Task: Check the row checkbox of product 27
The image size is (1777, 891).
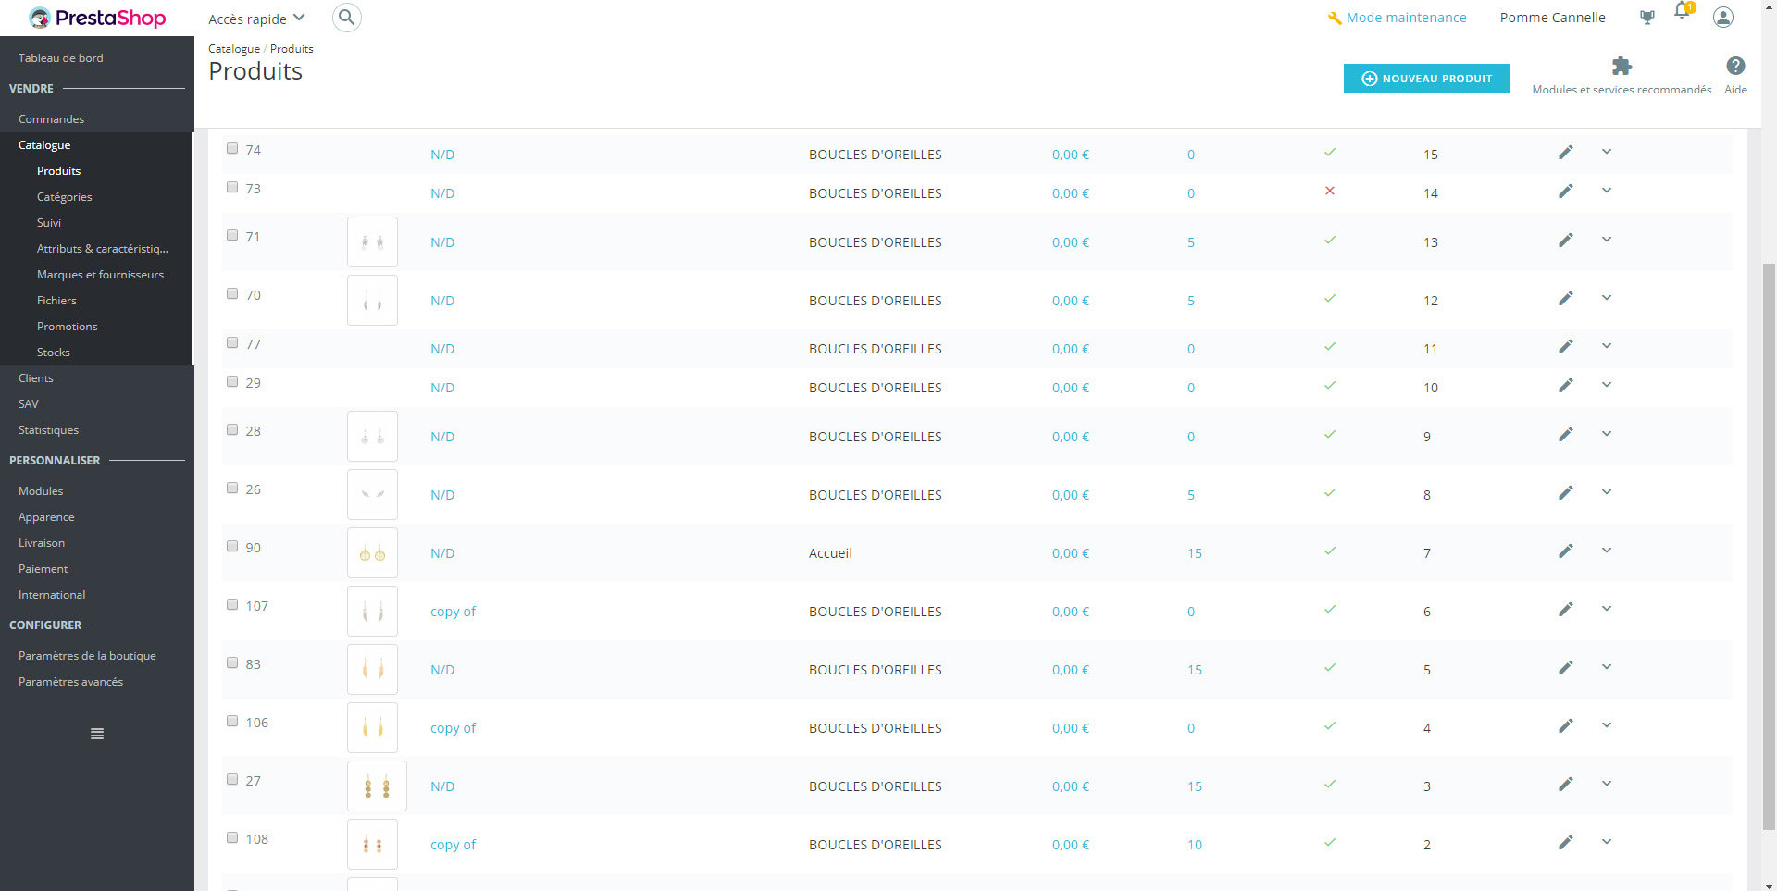Action: [x=231, y=779]
